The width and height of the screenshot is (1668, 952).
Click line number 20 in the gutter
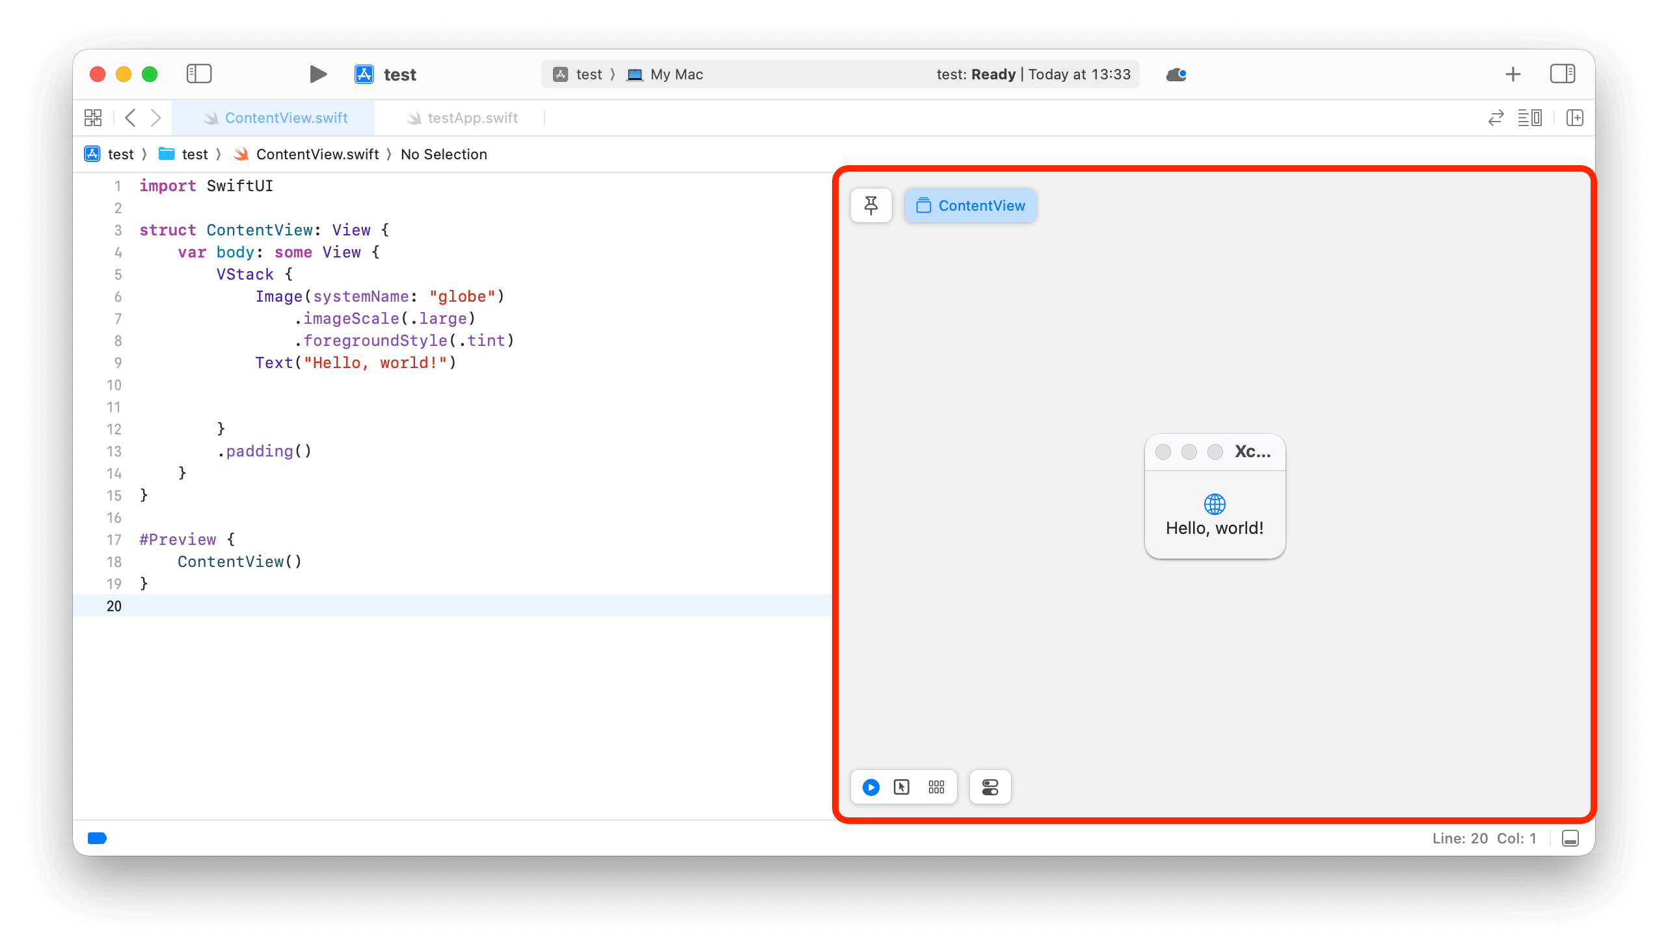point(114,606)
